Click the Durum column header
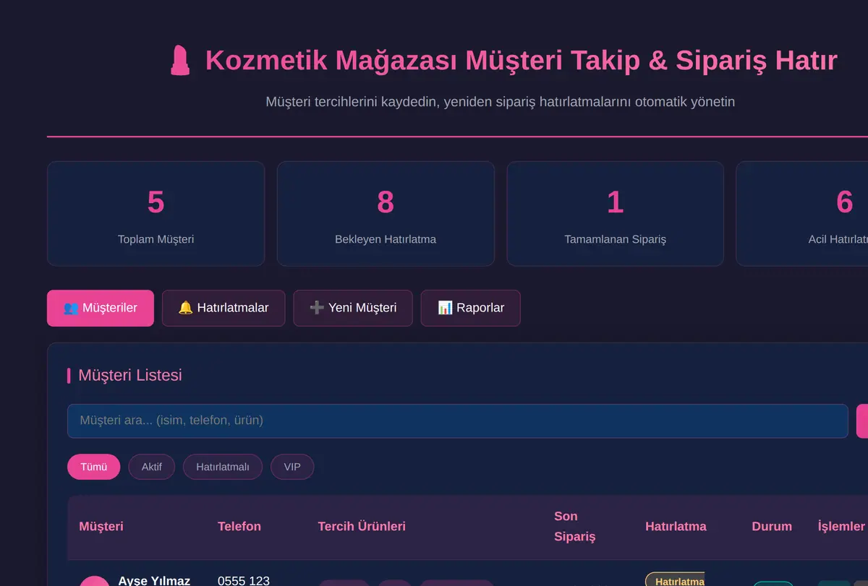 pyautogui.click(x=772, y=526)
